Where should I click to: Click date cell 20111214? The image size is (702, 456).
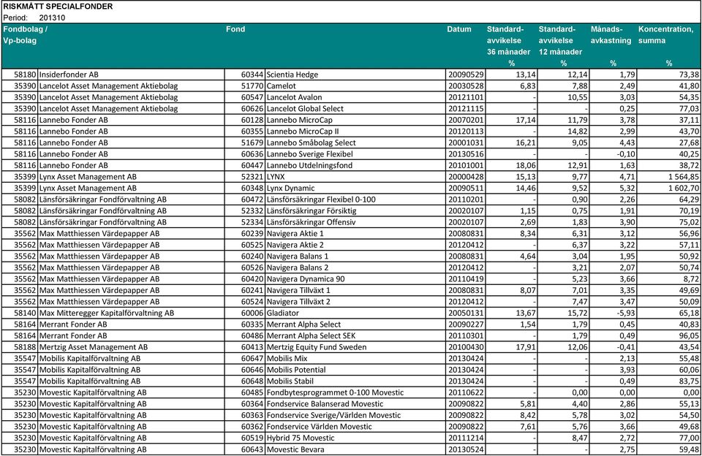[x=466, y=438]
